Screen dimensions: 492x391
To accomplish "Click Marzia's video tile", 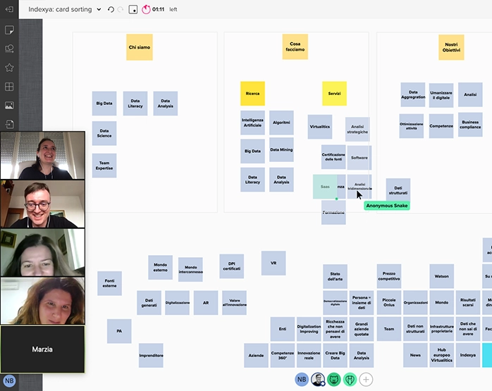I will [42, 349].
